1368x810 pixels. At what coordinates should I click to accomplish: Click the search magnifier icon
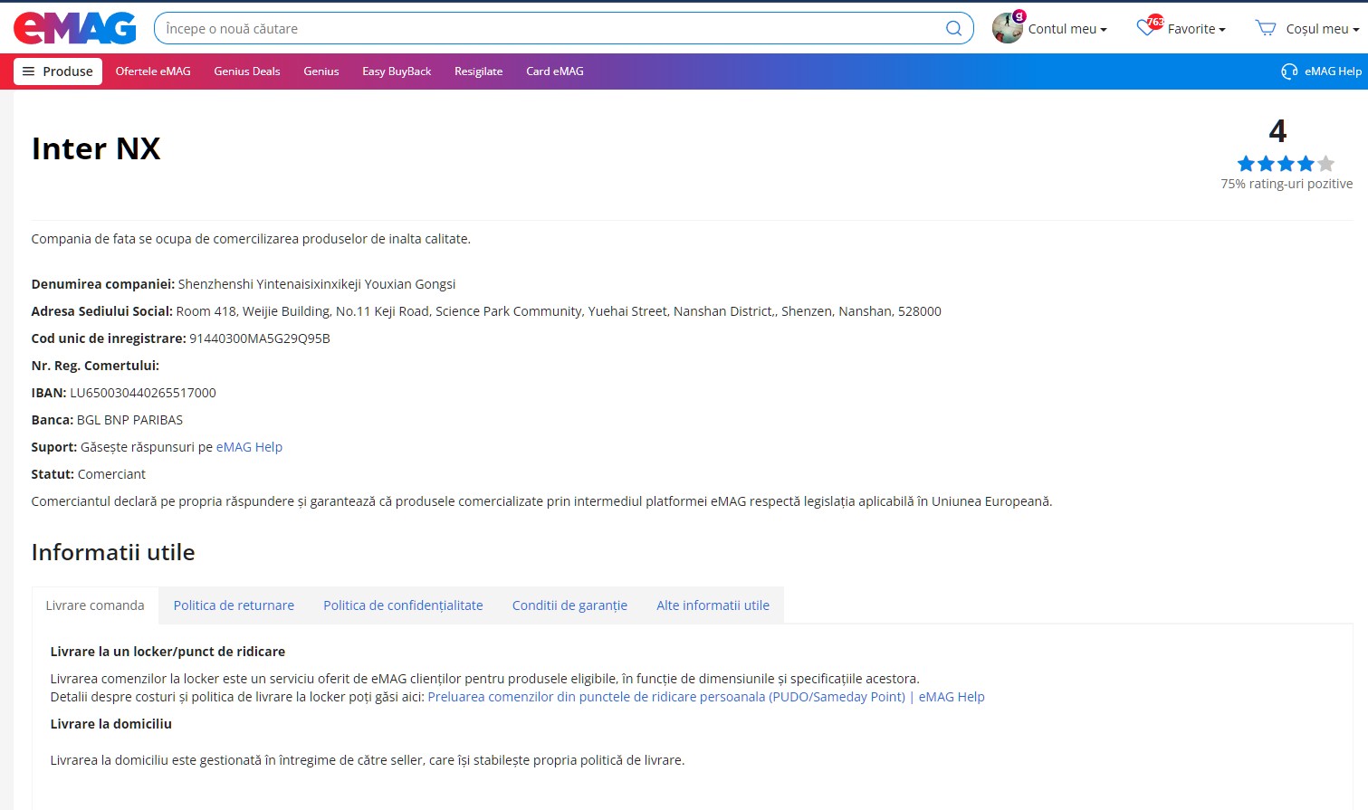click(953, 28)
